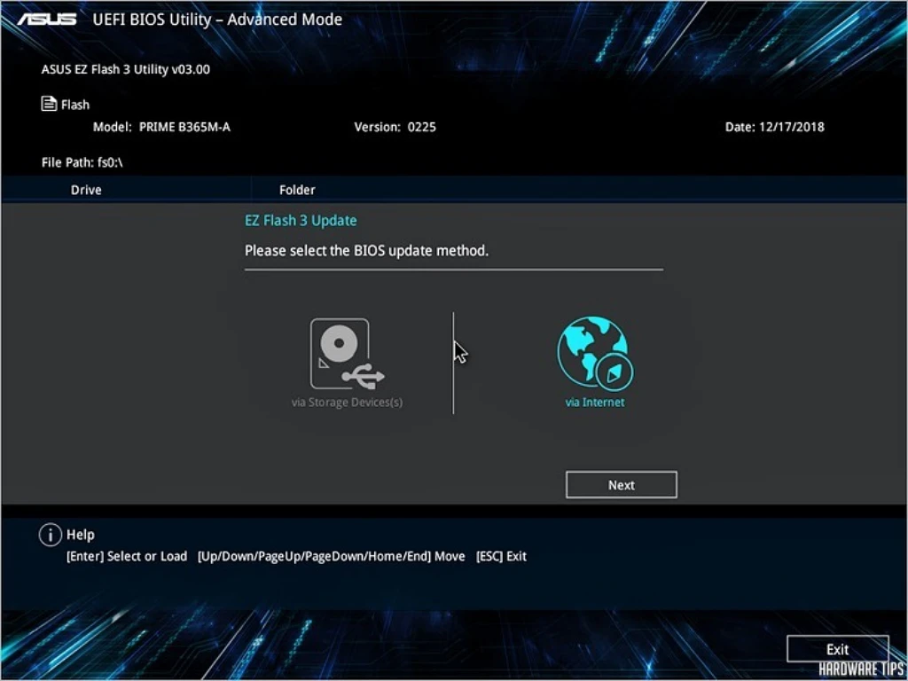This screenshot has width=908, height=681.
Task: Click the Next button
Action: pos(621,485)
